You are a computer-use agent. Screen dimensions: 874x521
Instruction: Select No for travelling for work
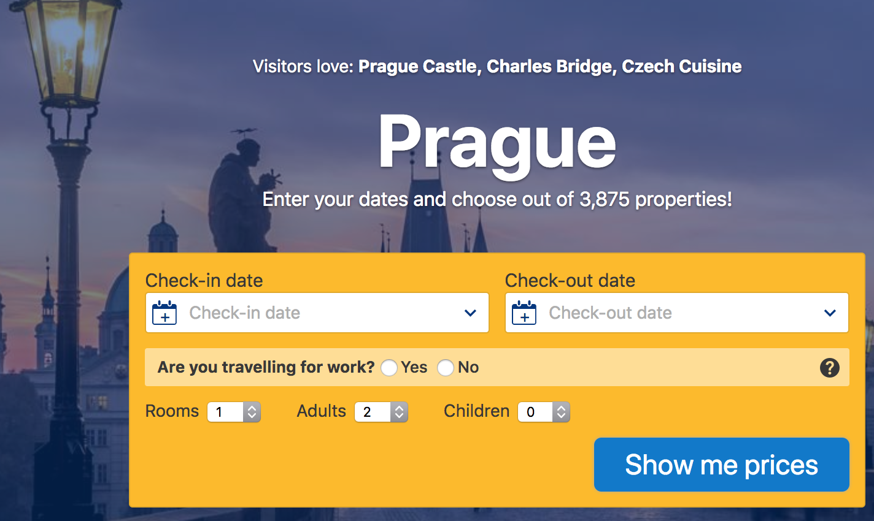click(446, 368)
